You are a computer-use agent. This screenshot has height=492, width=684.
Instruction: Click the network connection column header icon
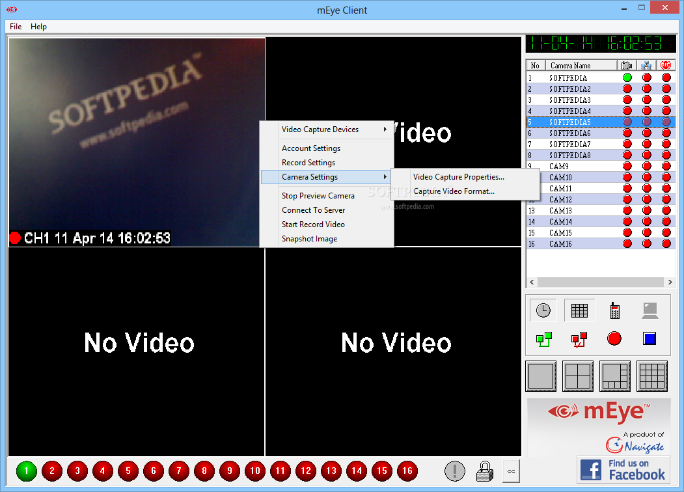pyautogui.click(x=646, y=66)
